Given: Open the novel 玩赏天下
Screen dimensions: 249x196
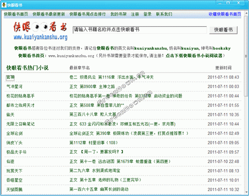Looking at the screenshot, I should 14,171.
